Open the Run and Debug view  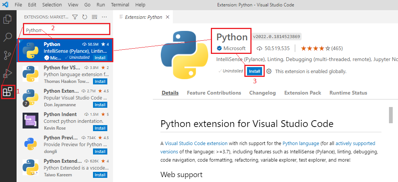pos(8,73)
